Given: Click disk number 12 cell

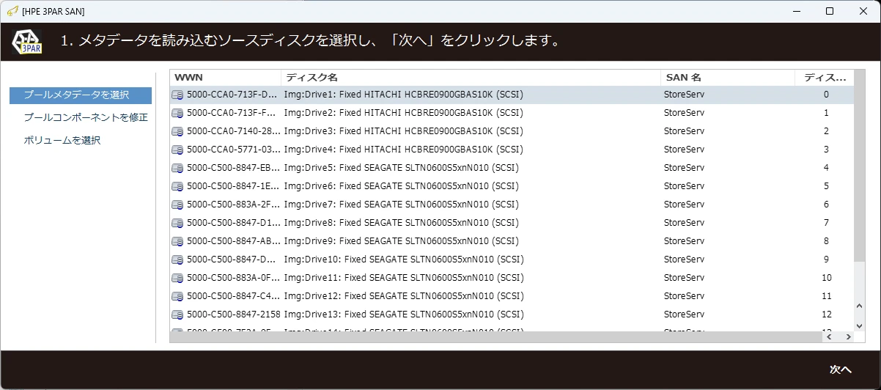Looking at the screenshot, I should click(826, 314).
